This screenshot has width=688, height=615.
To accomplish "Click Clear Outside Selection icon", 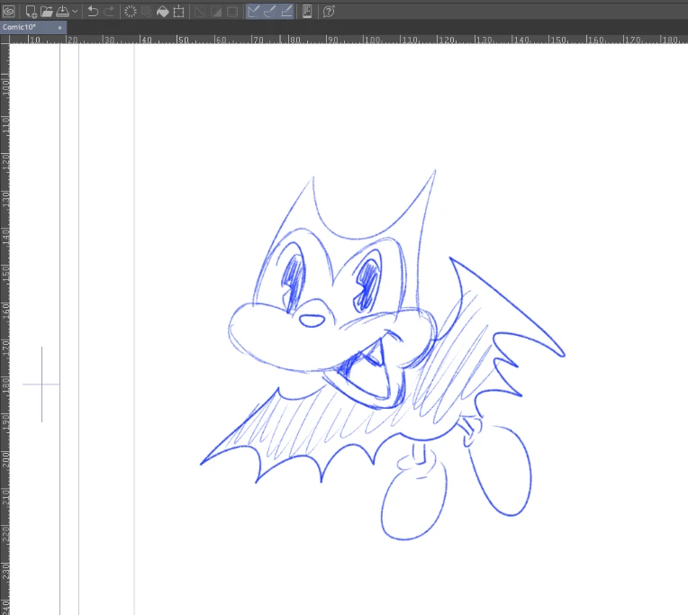I will [147, 12].
